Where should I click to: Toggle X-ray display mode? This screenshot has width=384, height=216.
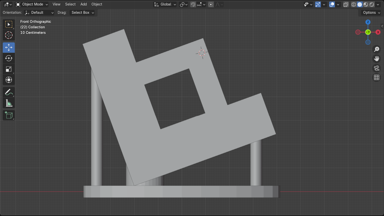[346, 5]
